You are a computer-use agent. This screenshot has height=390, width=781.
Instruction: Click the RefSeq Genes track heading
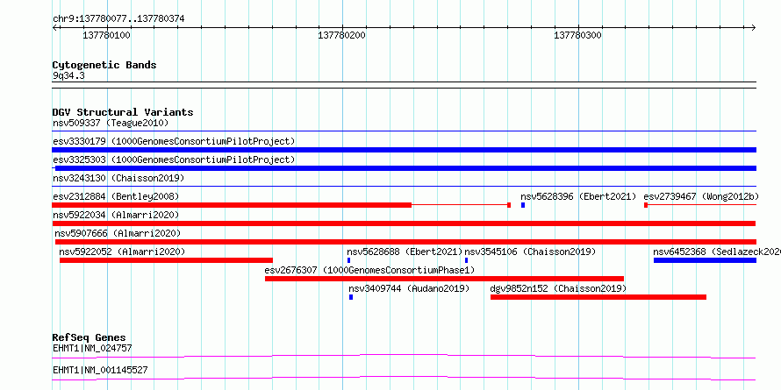pyautogui.click(x=89, y=337)
